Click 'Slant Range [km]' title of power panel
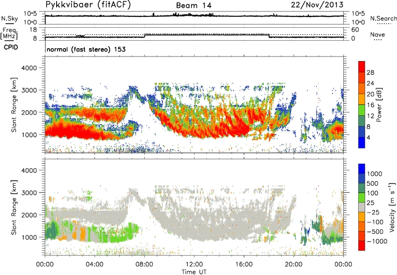The image size is (397, 275). point(14,105)
